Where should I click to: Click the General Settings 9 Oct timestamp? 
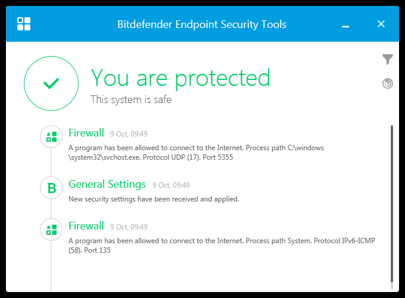[x=171, y=185]
